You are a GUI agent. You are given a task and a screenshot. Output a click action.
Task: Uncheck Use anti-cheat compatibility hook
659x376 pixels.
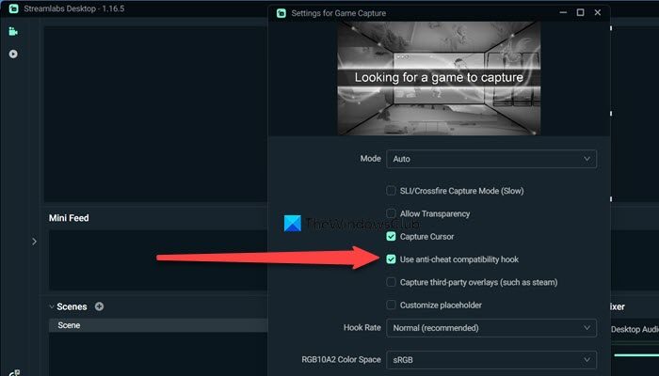[391, 259]
